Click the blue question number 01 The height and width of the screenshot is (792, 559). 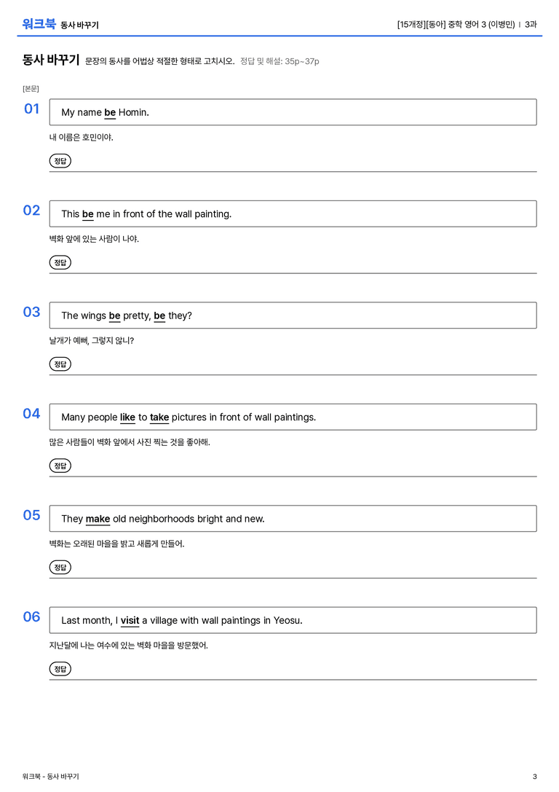(x=32, y=109)
